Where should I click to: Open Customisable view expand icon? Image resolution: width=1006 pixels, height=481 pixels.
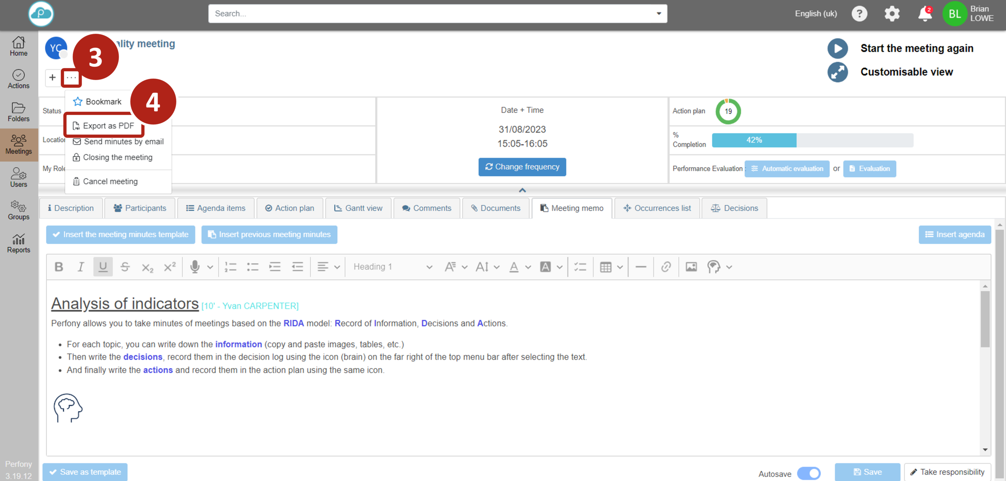click(837, 72)
